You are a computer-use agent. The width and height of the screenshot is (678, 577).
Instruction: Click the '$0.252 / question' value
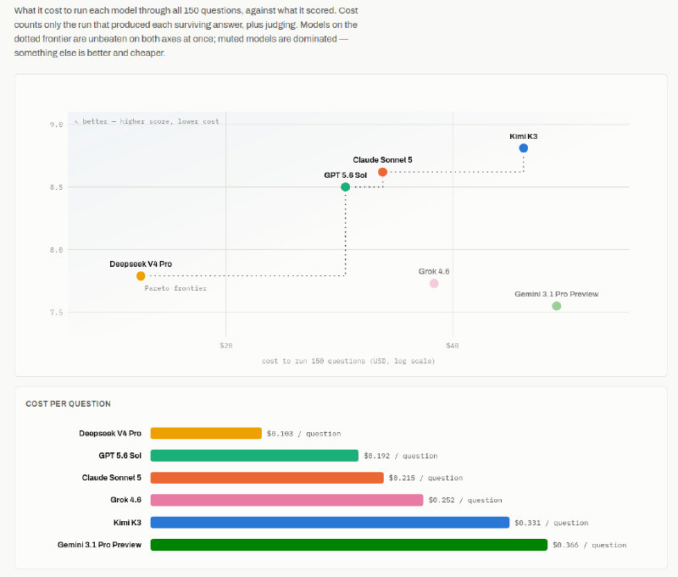pos(465,500)
